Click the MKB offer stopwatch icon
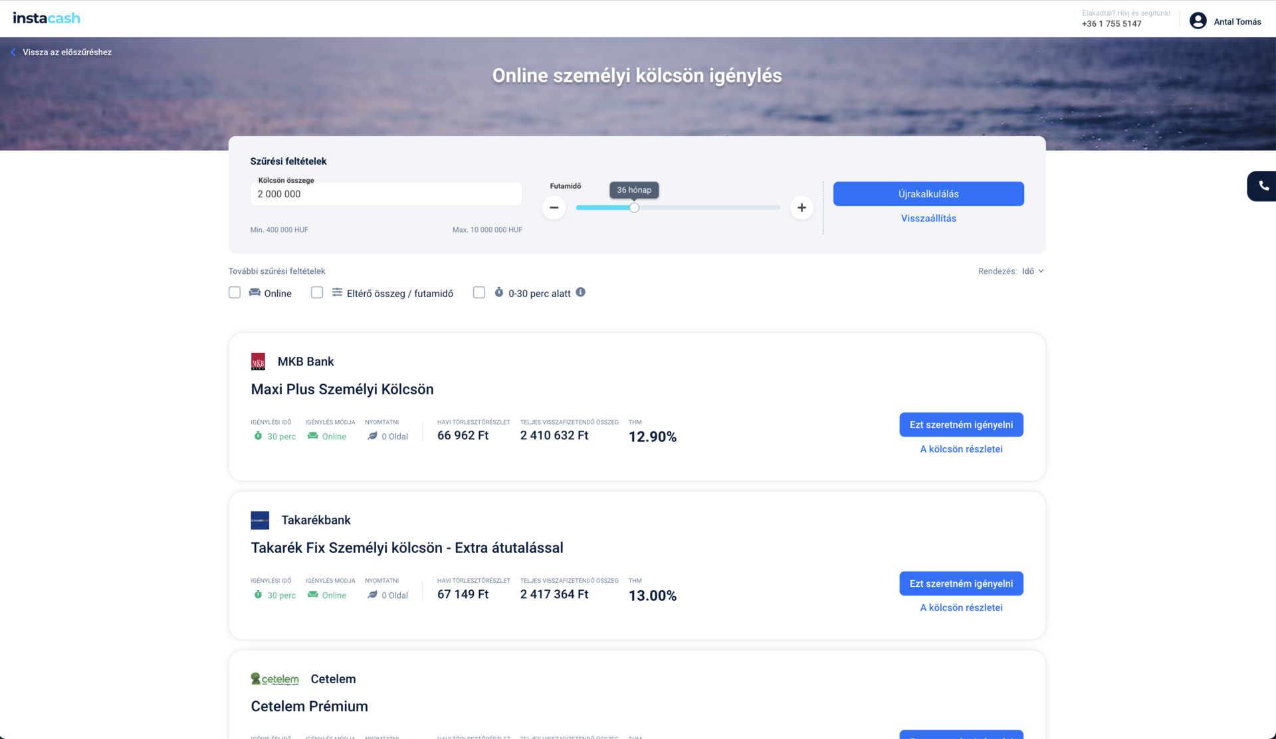 click(x=258, y=436)
